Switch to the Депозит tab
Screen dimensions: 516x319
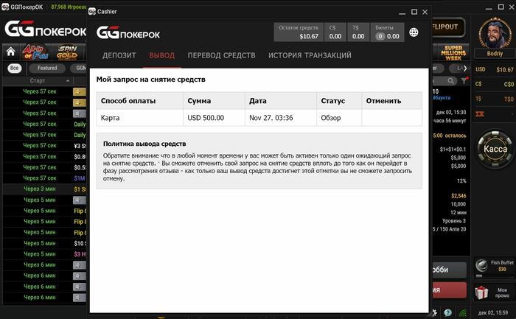[119, 55]
